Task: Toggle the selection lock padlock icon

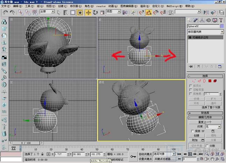Action: pos(42,154)
